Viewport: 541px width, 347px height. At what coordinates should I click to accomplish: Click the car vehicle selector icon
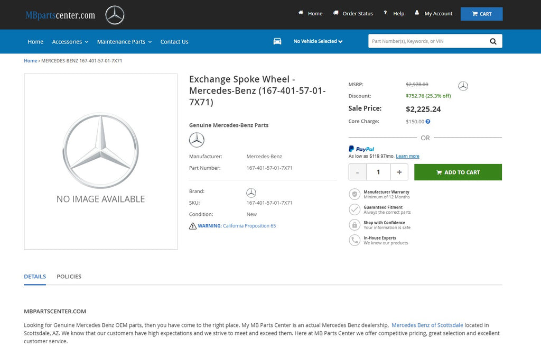tap(277, 41)
